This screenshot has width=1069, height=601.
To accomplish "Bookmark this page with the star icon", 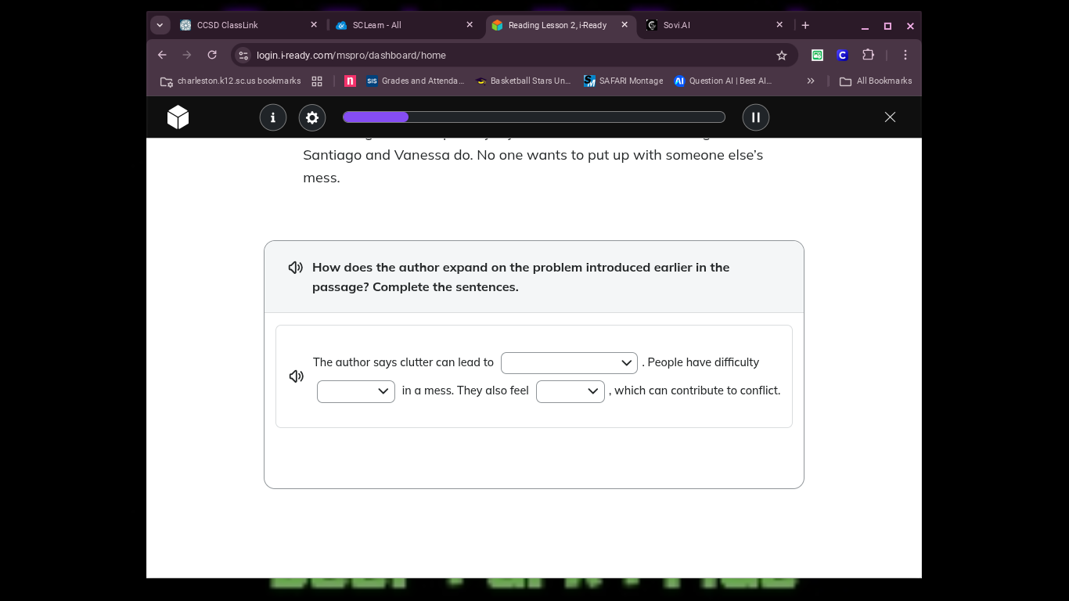I will pos(781,56).
